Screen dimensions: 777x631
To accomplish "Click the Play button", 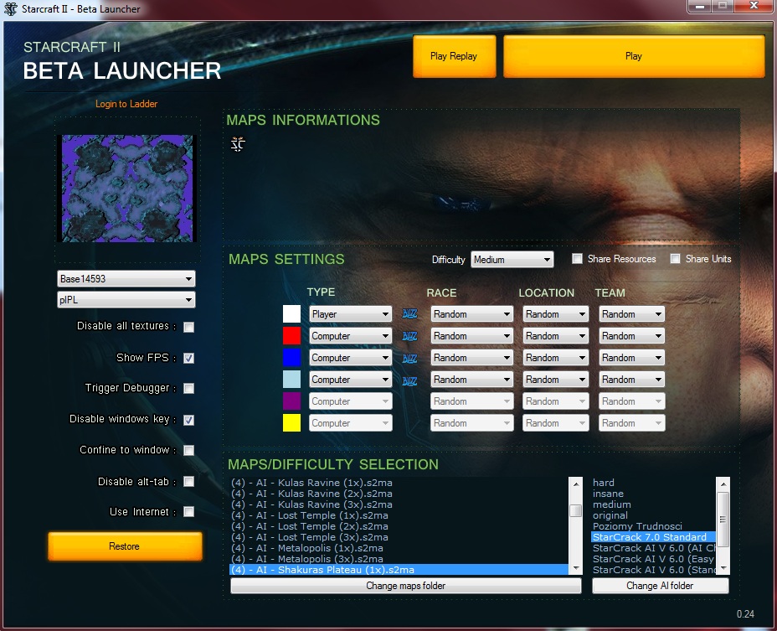I will 634,56.
